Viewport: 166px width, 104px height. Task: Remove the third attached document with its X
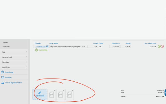[73, 90]
